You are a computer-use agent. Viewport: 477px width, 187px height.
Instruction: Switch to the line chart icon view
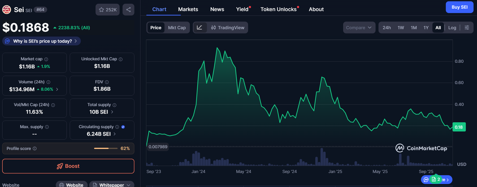click(x=200, y=28)
